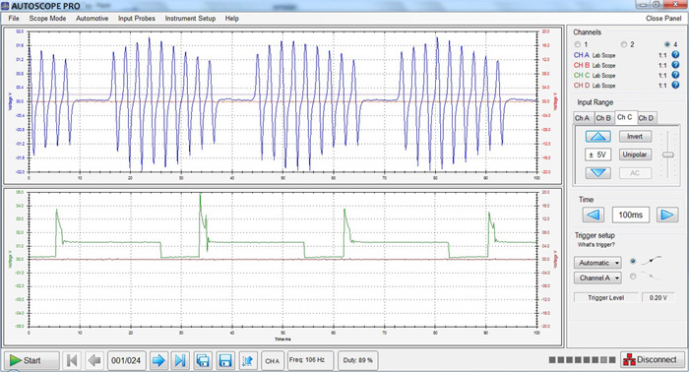Increase input range with up arrow
689x372 pixels.
(x=597, y=137)
